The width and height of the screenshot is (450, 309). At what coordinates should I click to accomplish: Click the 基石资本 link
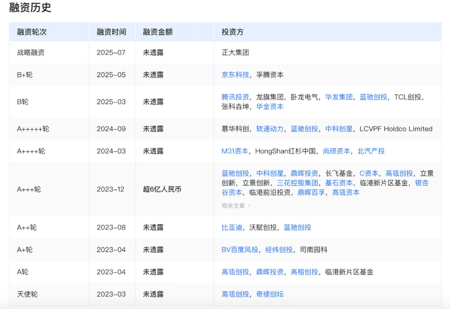coord(339,183)
